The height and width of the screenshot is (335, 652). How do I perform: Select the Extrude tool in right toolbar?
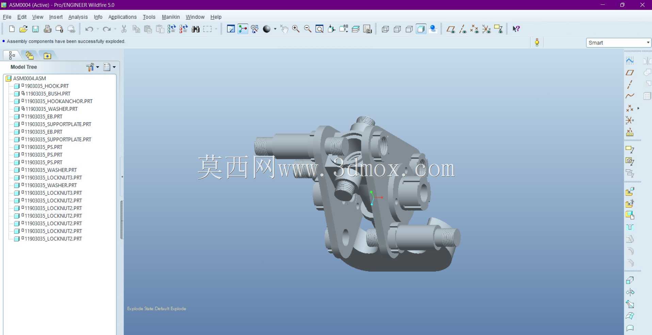(x=630, y=280)
